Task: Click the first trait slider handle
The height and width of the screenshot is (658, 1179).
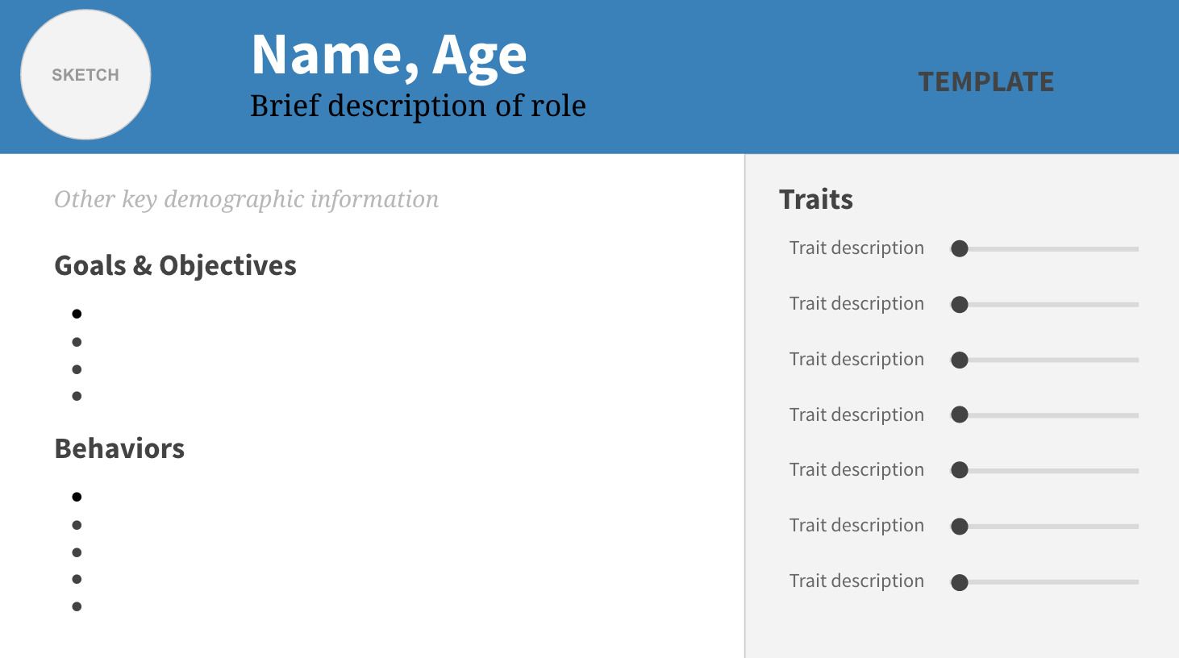Action: [959, 248]
